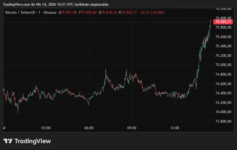This screenshot has width=237, height=150.
Task: Click the 73.800,00 price axis label
Action: coord(223,121)
